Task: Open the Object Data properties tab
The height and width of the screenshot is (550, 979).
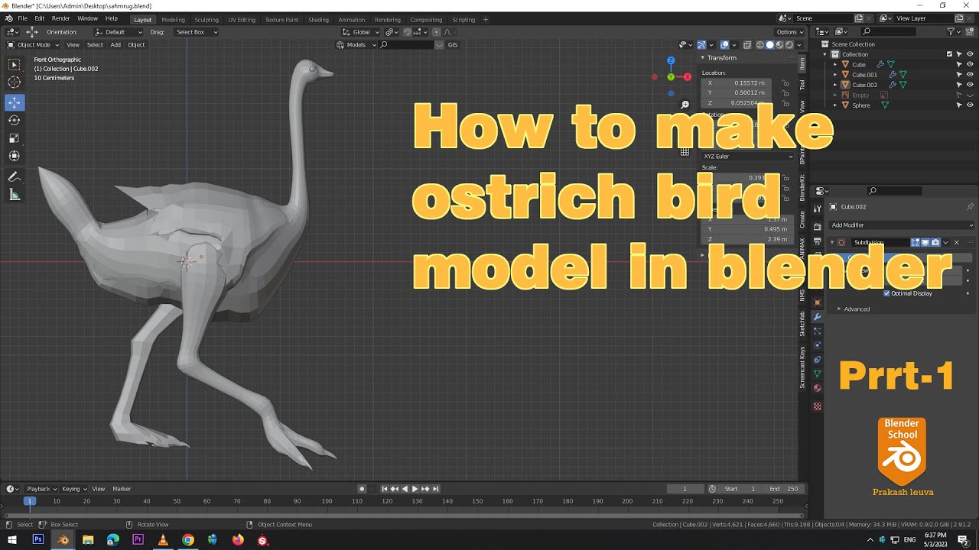Action: (x=817, y=374)
